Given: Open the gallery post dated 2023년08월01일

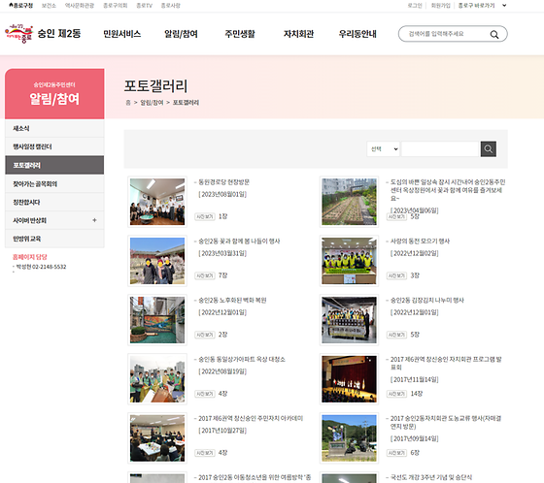Looking at the screenshot, I should [x=223, y=182].
